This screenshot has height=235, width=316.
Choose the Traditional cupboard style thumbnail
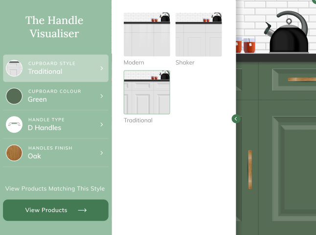tap(147, 92)
